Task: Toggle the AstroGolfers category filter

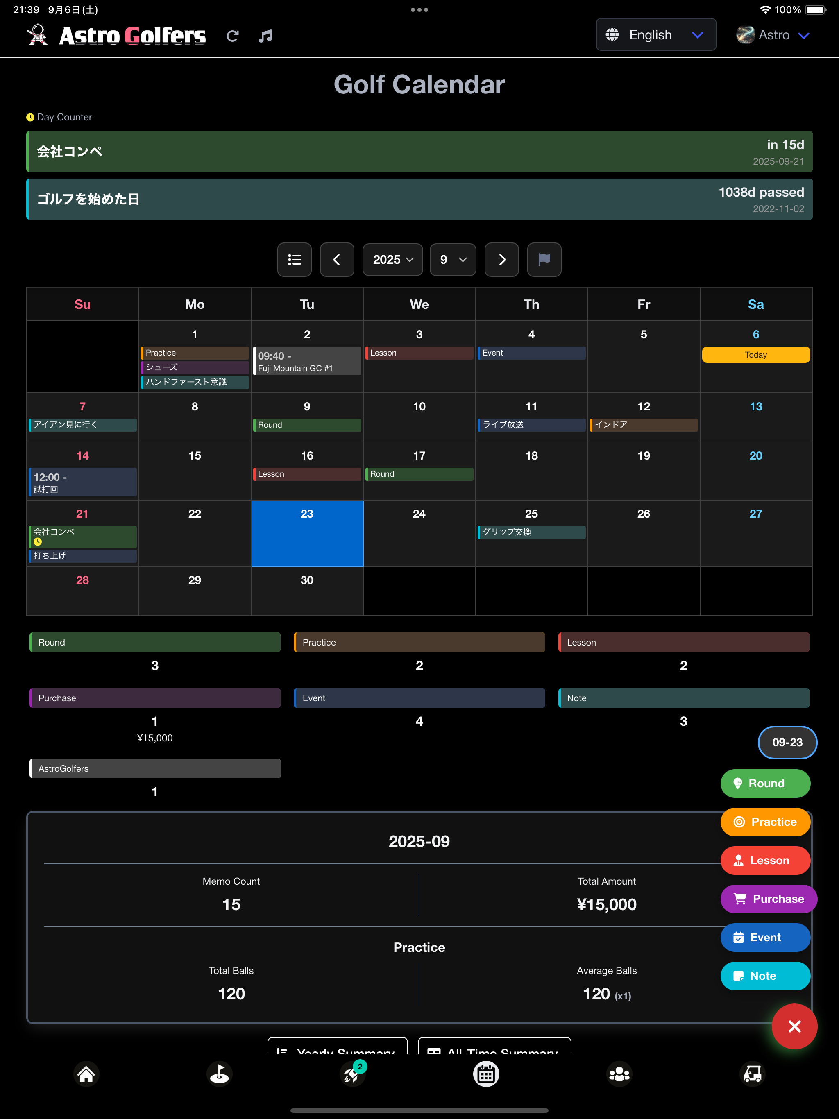Action: pos(155,768)
